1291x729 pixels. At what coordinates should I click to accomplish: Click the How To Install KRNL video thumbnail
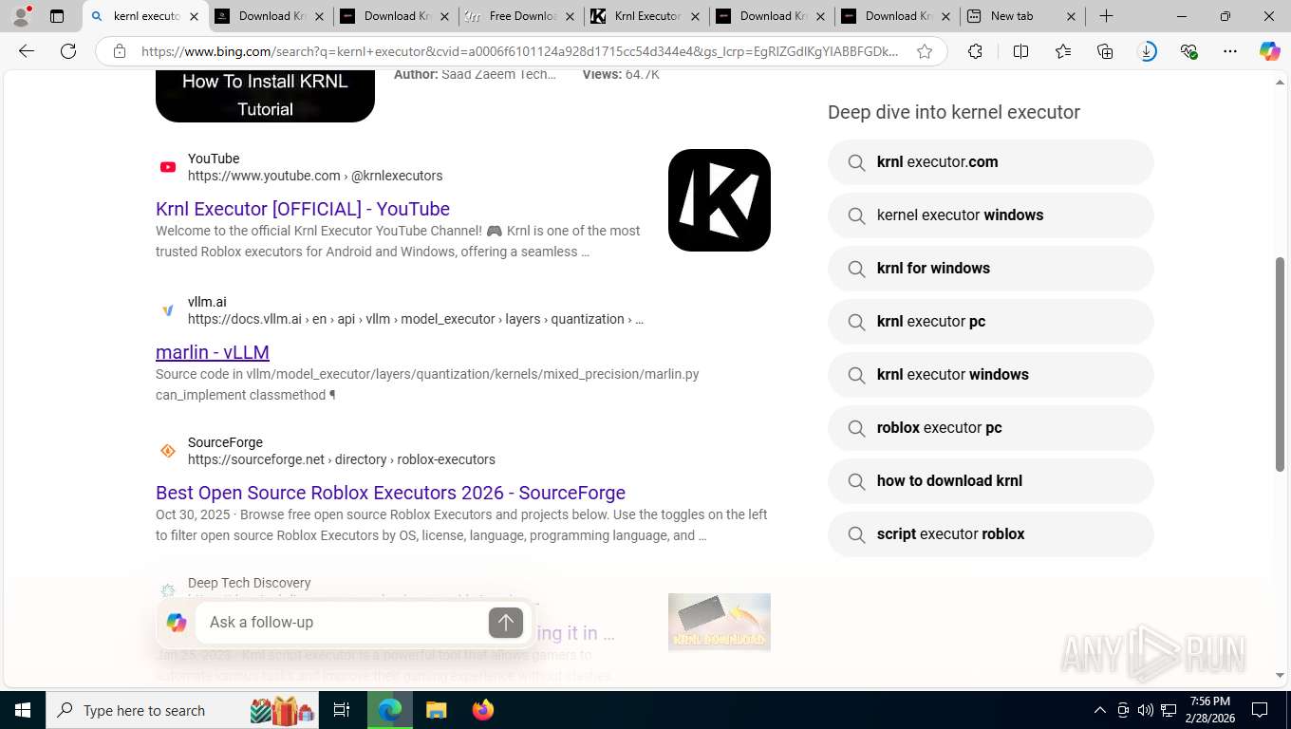click(265, 96)
